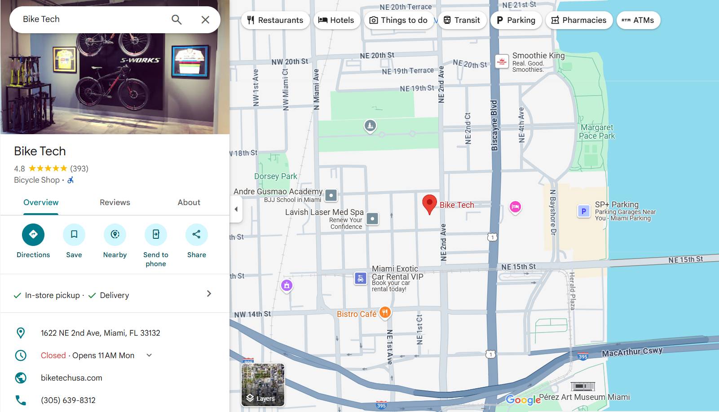
Task: Select the purple shopping marker near NW 14th St
Action: [287, 285]
